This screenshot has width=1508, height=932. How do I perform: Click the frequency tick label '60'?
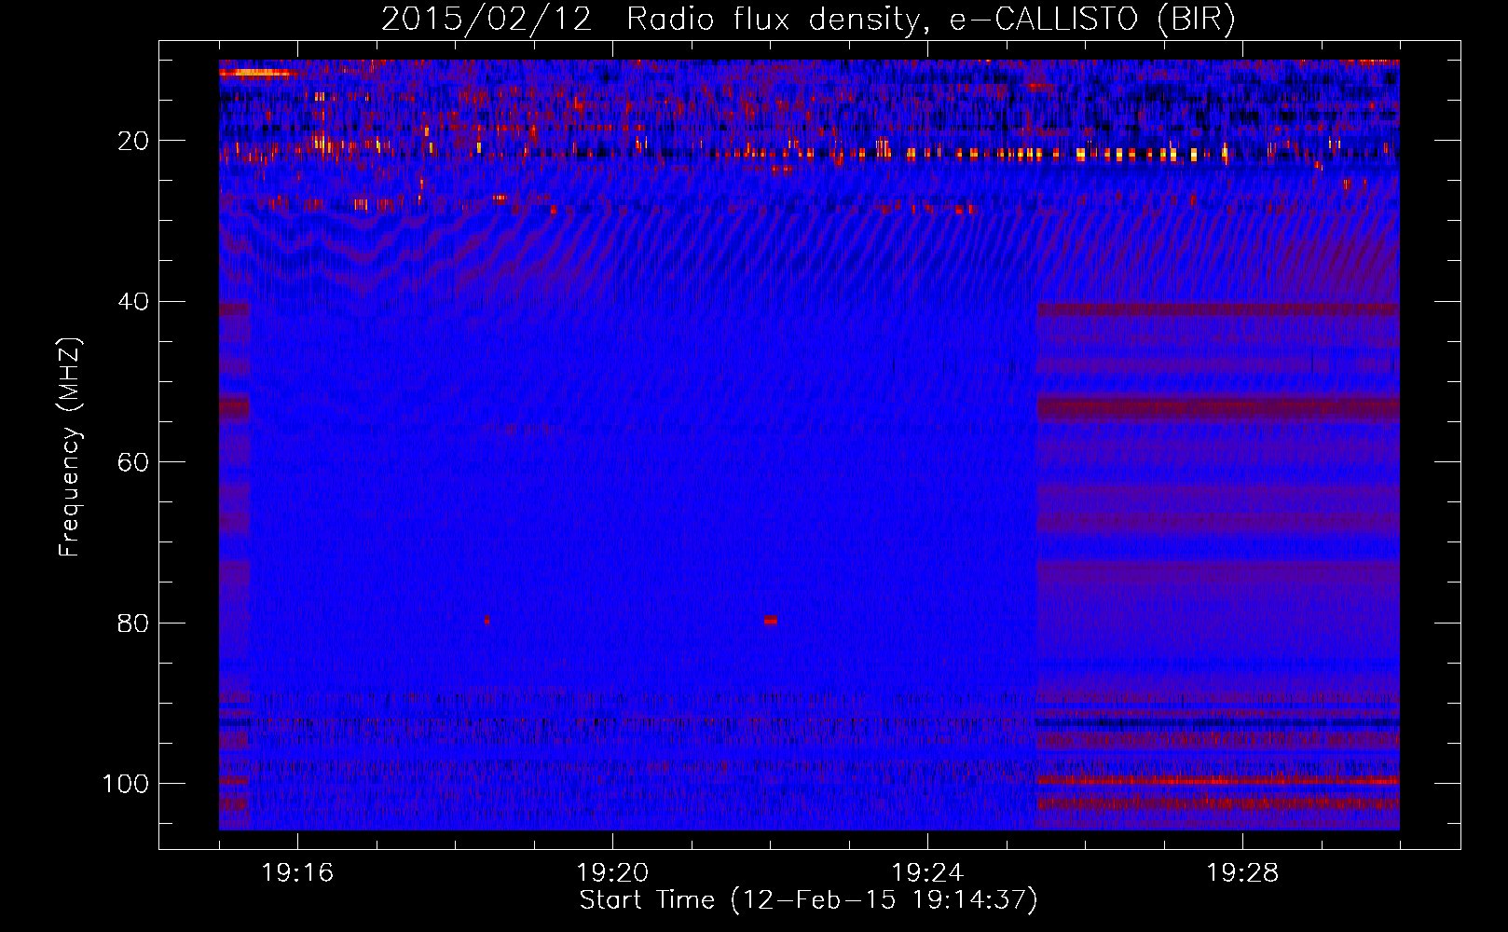point(133,462)
